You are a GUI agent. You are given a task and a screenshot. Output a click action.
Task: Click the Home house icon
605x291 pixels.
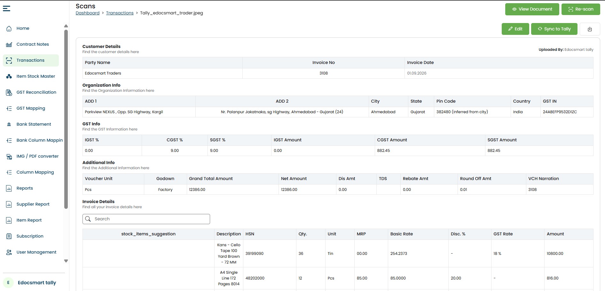[x=9, y=28]
